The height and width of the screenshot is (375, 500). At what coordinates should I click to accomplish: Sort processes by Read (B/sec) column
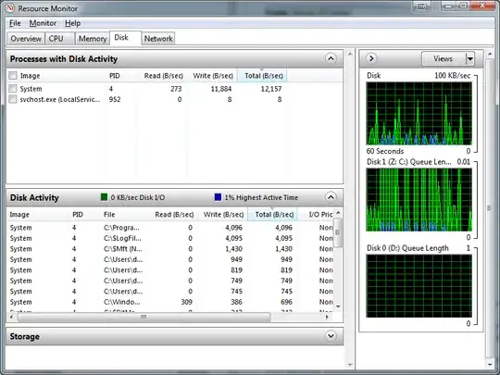[x=163, y=76]
